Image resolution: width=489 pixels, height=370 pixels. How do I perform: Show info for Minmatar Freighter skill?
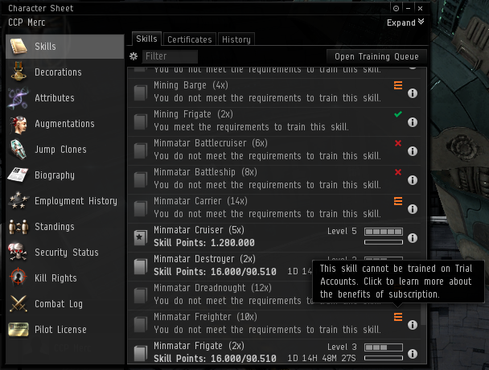pos(413,325)
